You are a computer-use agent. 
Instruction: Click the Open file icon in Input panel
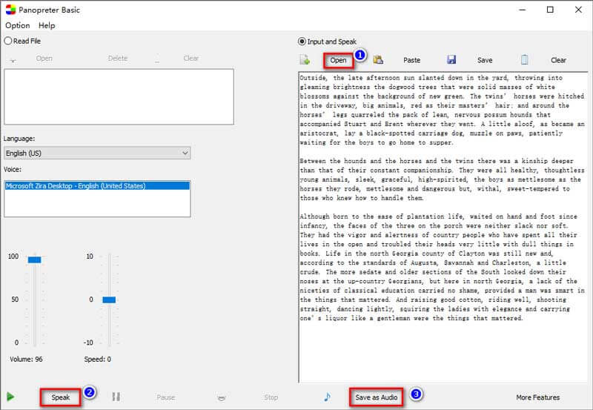pyautogui.click(x=305, y=60)
